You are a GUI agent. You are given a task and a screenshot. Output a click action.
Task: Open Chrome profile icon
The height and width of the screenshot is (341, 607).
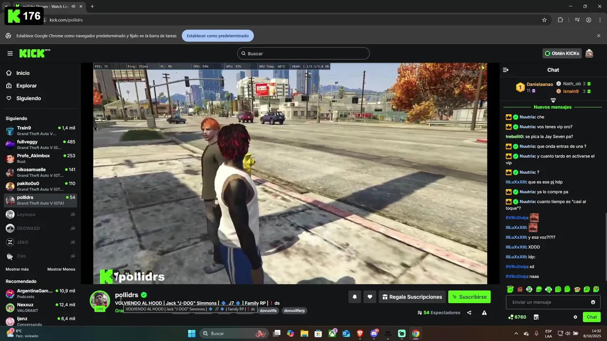(589, 20)
